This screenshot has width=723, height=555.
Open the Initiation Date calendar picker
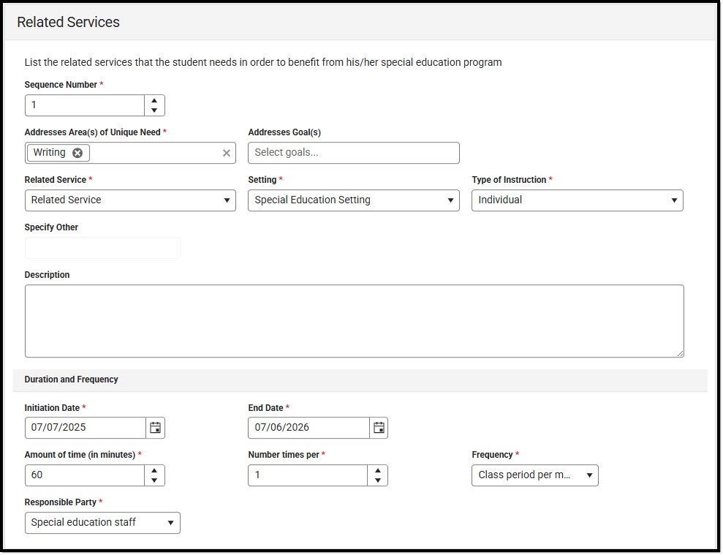point(155,428)
